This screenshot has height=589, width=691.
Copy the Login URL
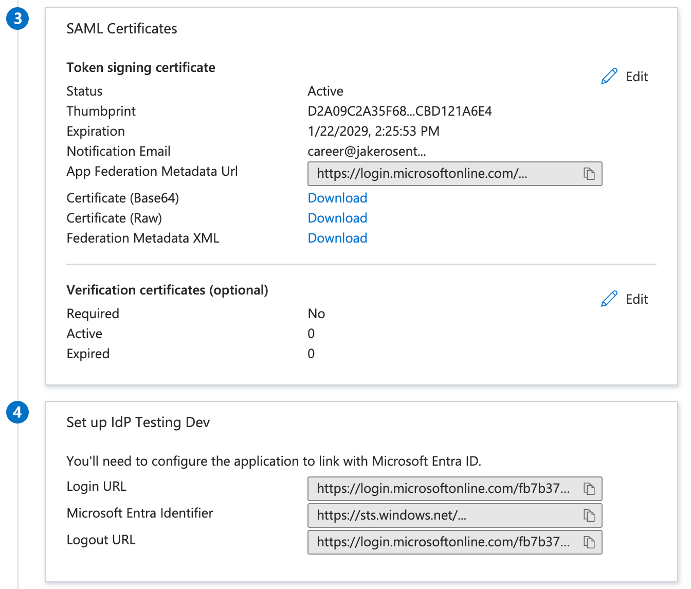tap(589, 489)
